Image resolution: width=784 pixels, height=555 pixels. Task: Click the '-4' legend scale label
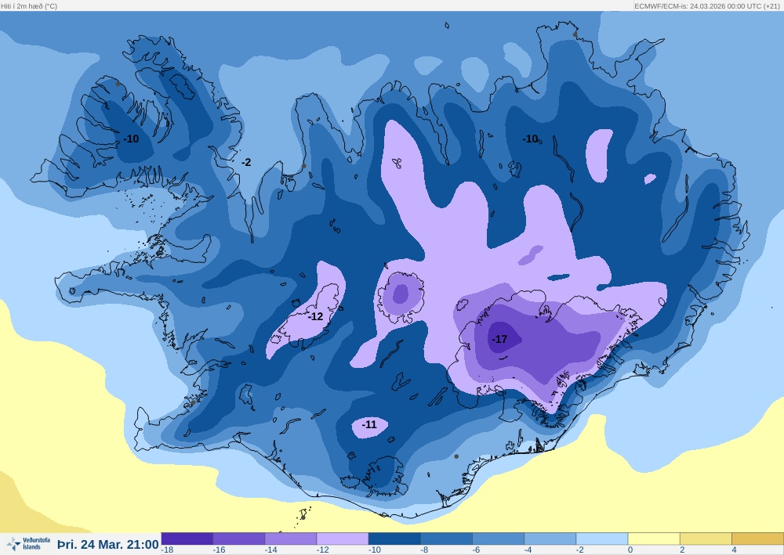click(528, 550)
